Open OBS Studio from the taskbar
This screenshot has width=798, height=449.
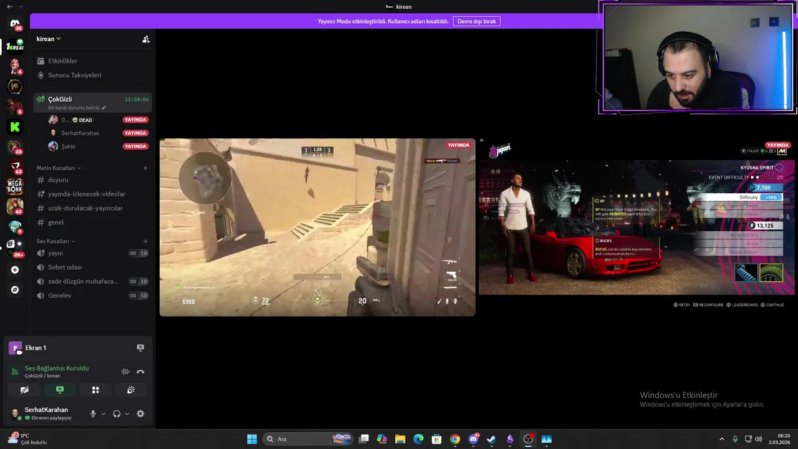(x=528, y=439)
